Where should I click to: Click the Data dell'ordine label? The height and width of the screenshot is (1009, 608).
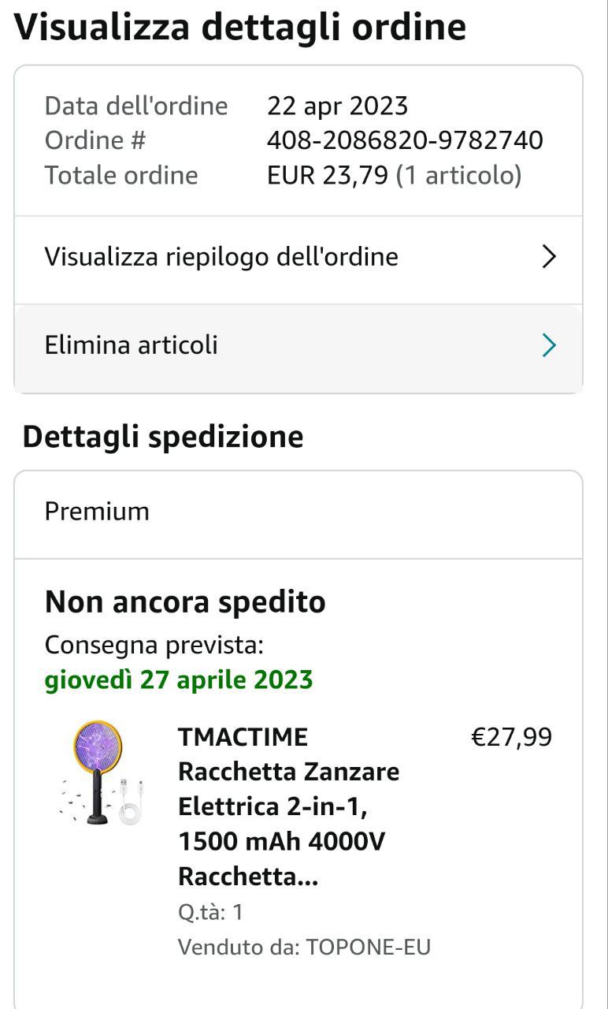pos(135,106)
